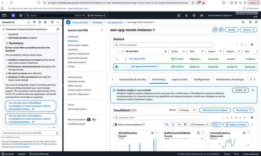Expand the Period 5 minutes dropdown
This screenshot has width=261, height=156.
click(187, 110)
